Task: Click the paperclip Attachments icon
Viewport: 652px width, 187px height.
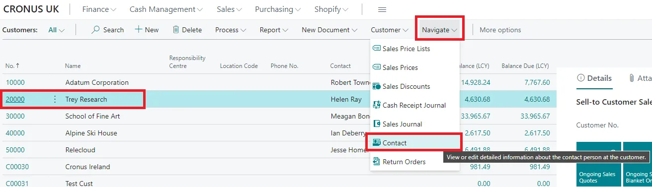Action: point(632,78)
